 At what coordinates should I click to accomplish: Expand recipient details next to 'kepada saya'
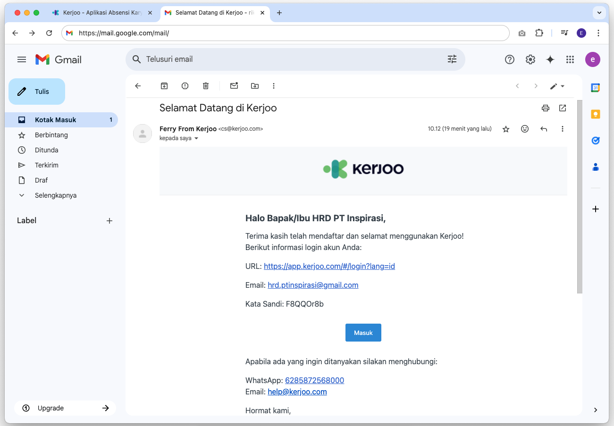(x=196, y=139)
